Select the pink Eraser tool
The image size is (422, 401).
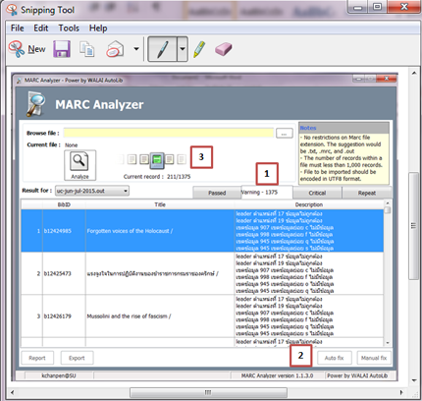coord(224,49)
